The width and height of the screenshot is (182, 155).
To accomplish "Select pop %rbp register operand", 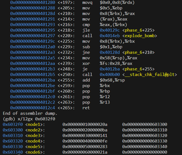I will point(105,91).
